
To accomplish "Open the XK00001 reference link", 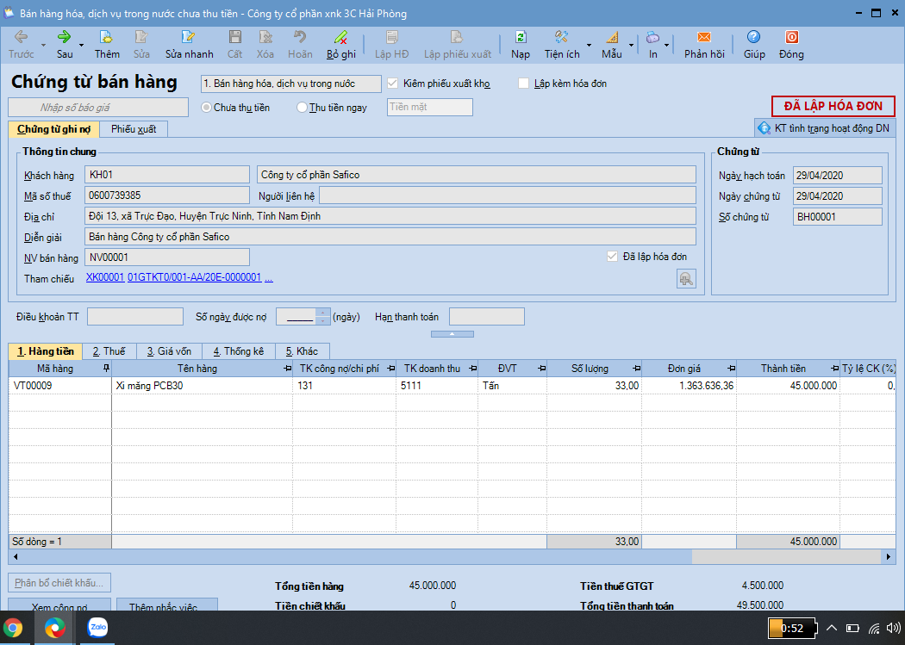I will [x=105, y=278].
